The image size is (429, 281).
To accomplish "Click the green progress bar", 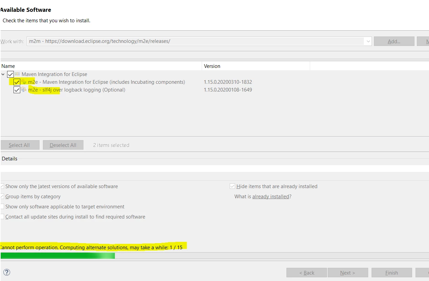I will tap(58, 256).
